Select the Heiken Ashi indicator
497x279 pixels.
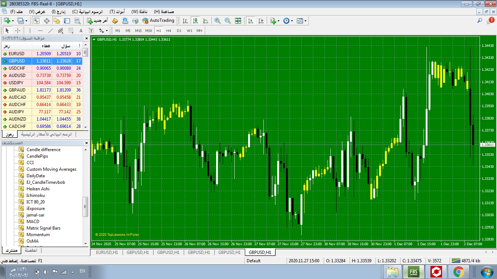[x=38, y=189]
